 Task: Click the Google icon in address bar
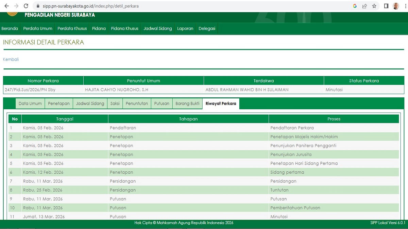click(x=355, y=6)
